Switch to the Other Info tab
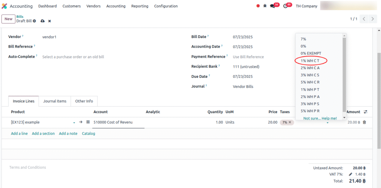 (x=84, y=101)
